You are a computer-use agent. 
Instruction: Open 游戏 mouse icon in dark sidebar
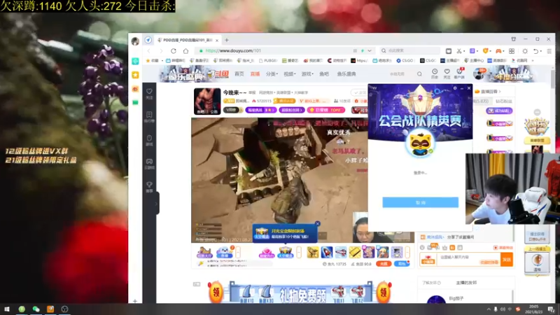pos(149,141)
